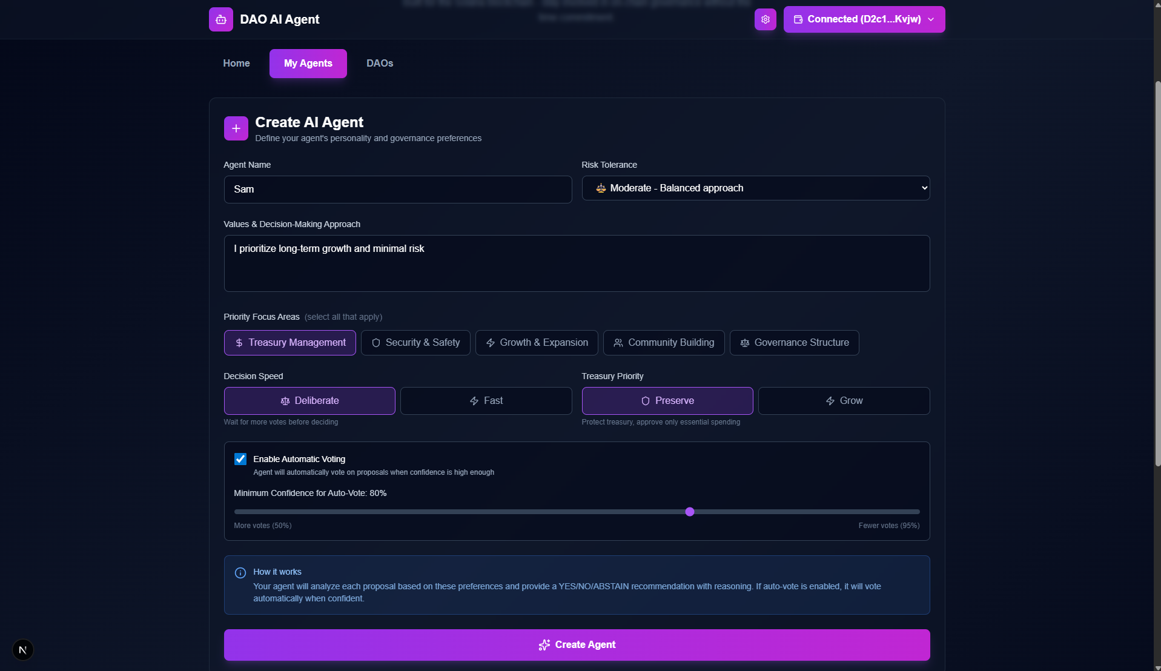Select the shield icon on Security & Safety
This screenshot has width=1161, height=671.
(376, 343)
